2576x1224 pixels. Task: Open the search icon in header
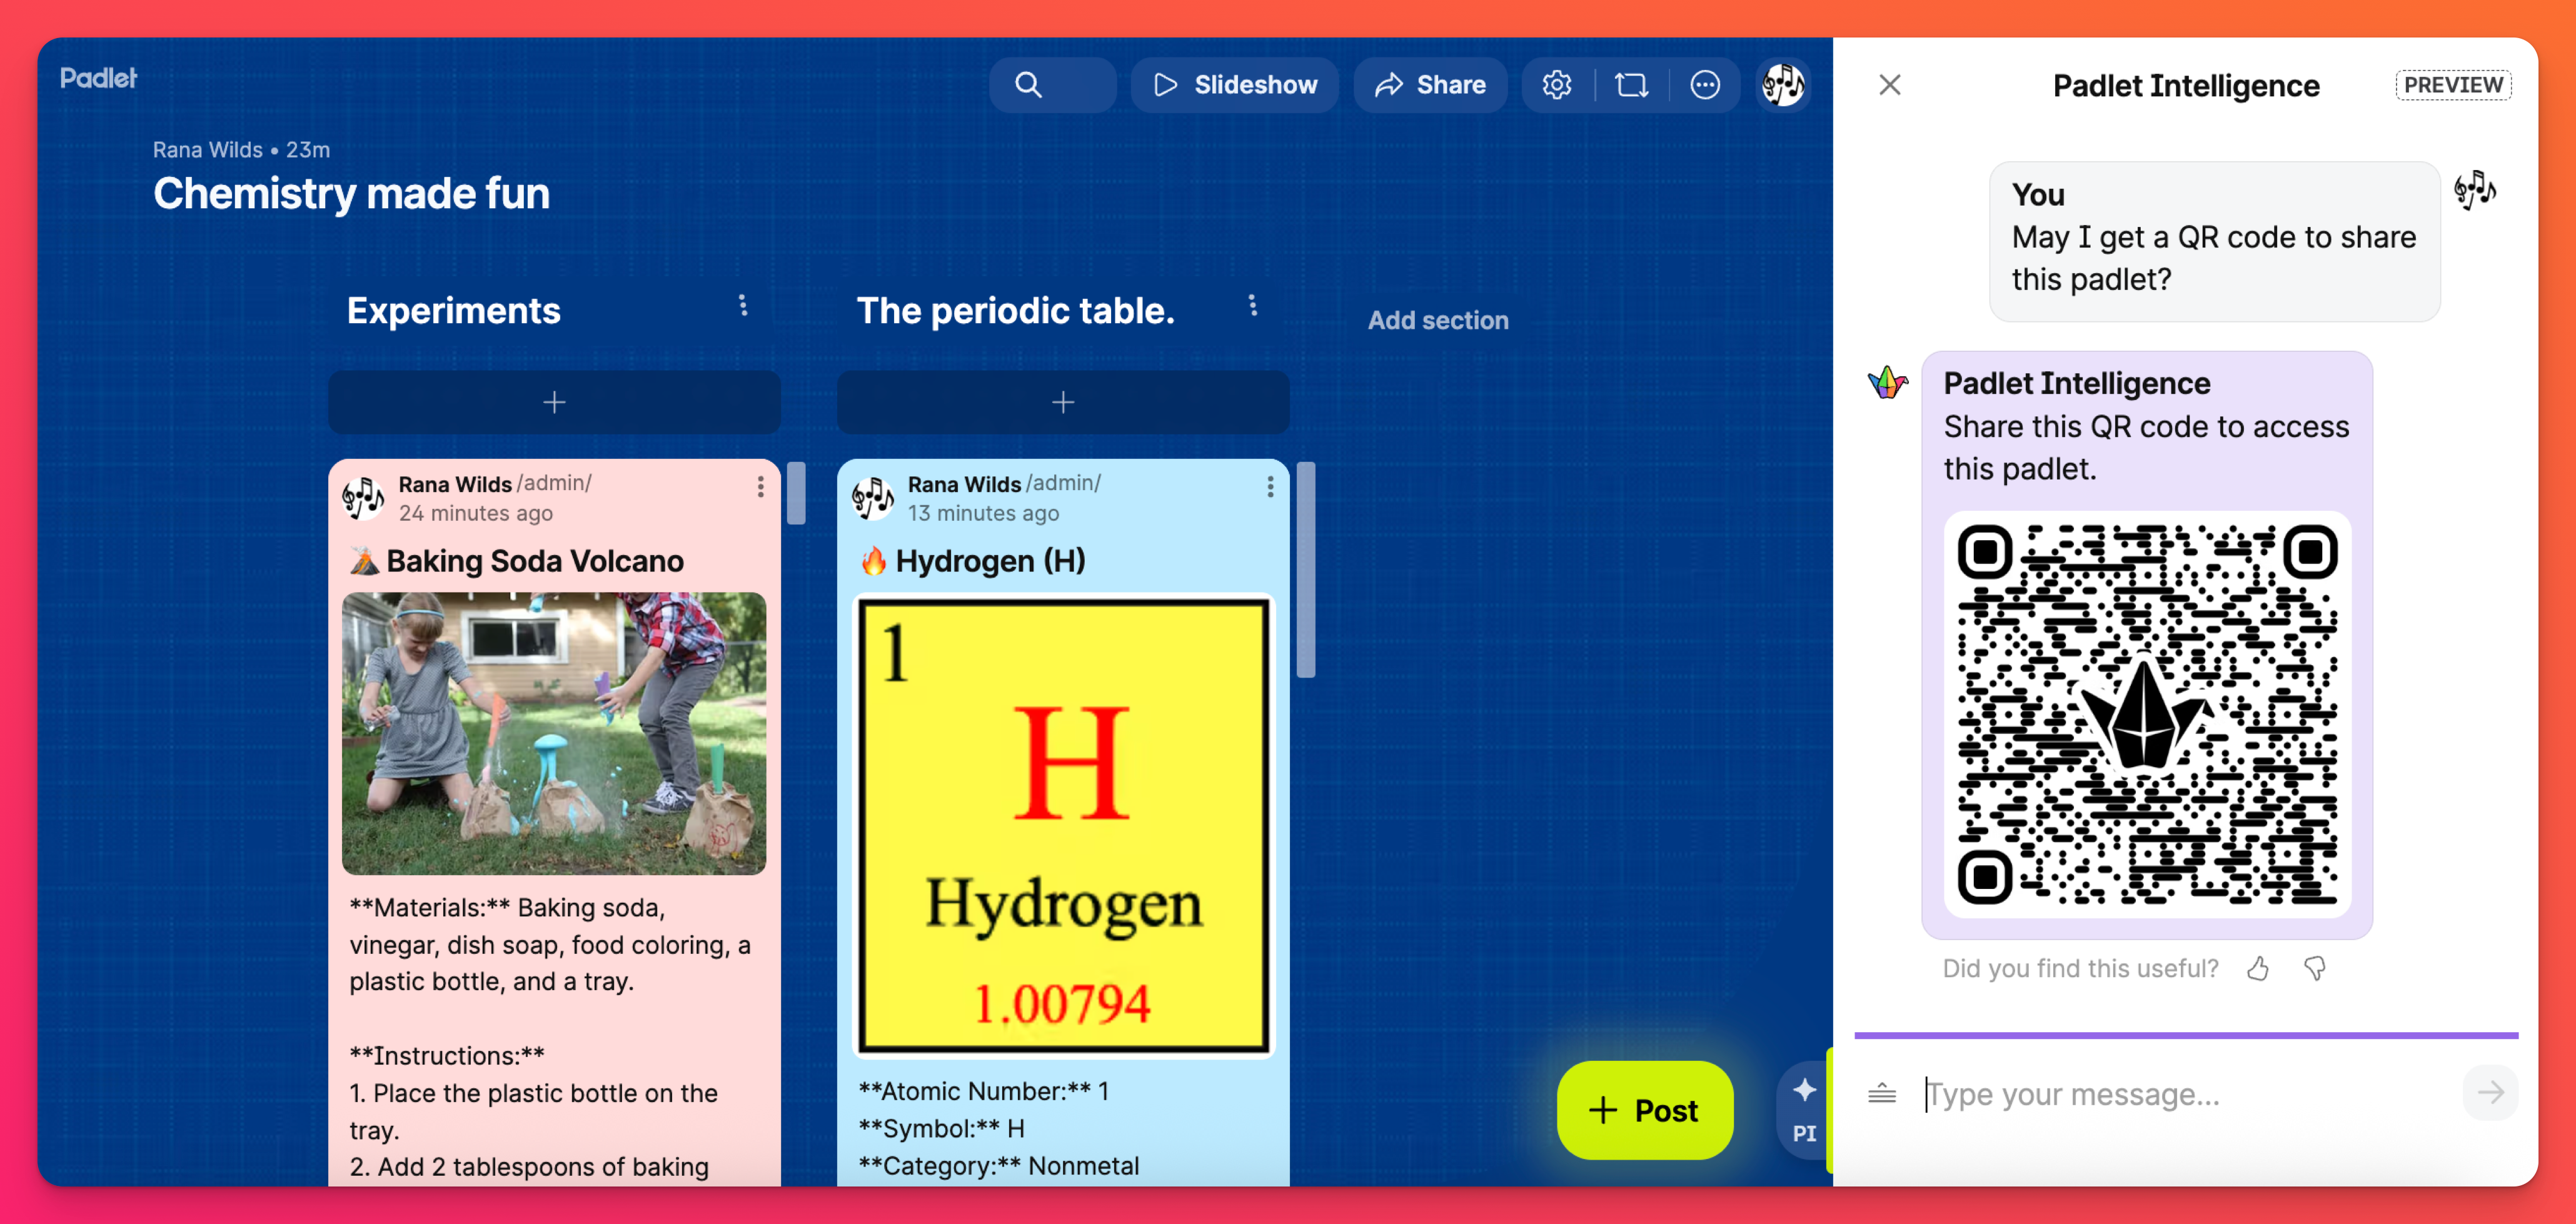[x=1028, y=85]
